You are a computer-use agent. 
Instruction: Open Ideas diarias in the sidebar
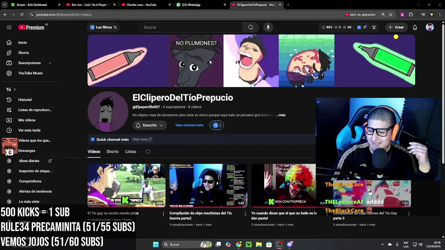coord(29,161)
